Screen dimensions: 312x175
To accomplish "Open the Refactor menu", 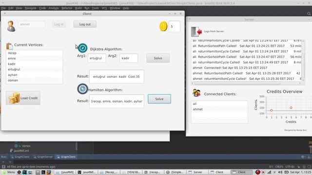I will click(x=67, y=8).
